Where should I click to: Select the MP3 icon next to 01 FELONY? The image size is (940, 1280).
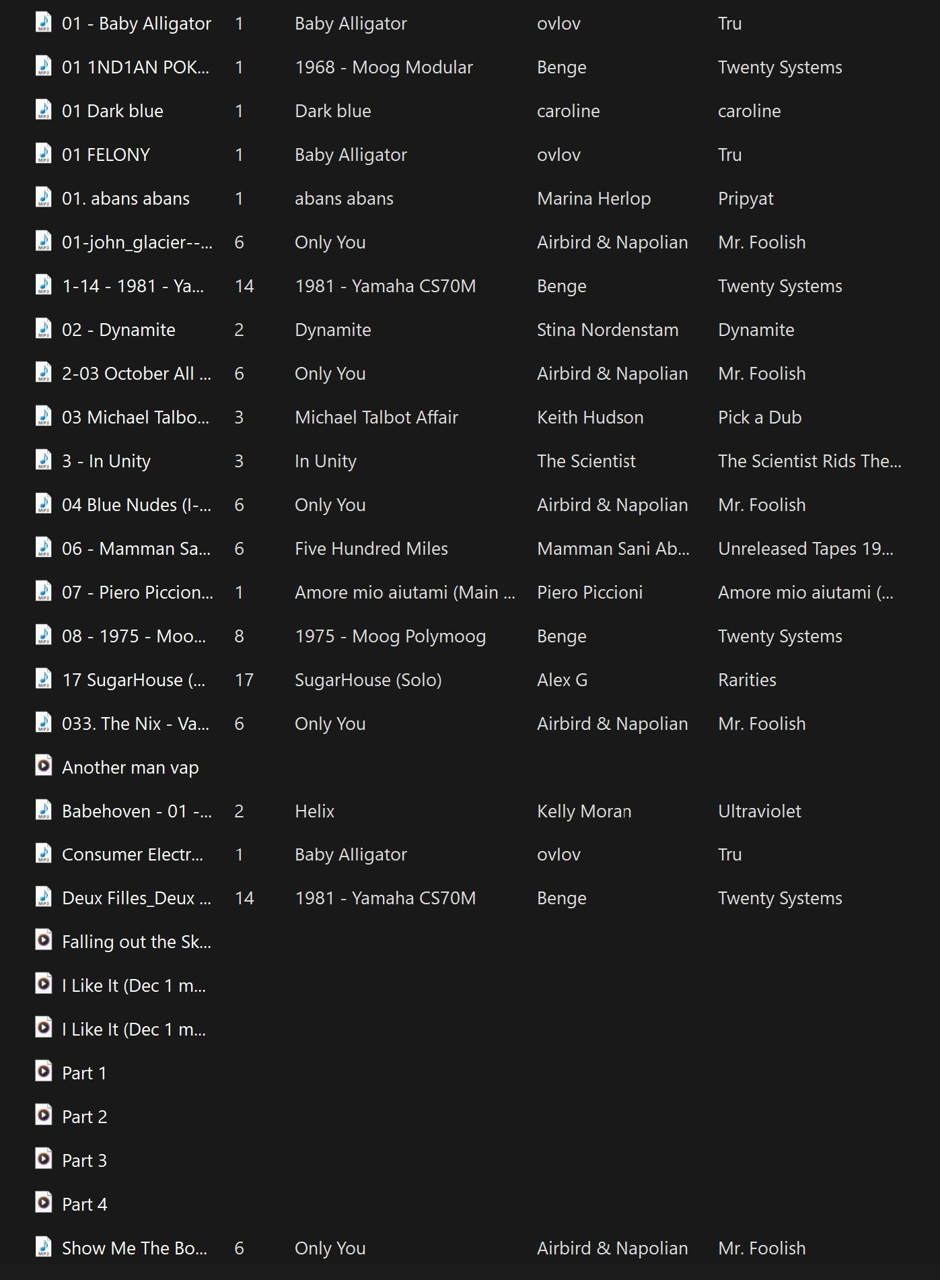pyautogui.click(x=44, y=154)
